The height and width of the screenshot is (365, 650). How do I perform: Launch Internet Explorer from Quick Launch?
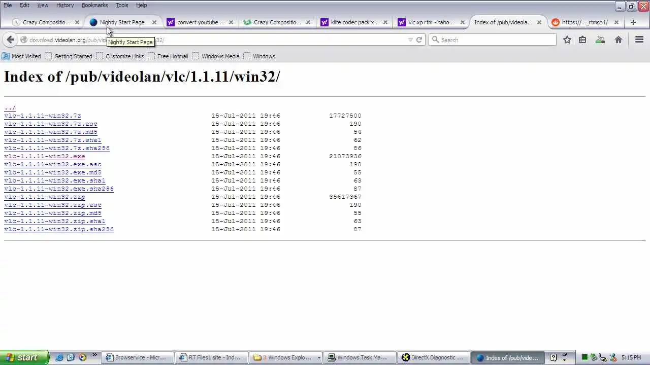pyautogui.click(x=59, y=357)
